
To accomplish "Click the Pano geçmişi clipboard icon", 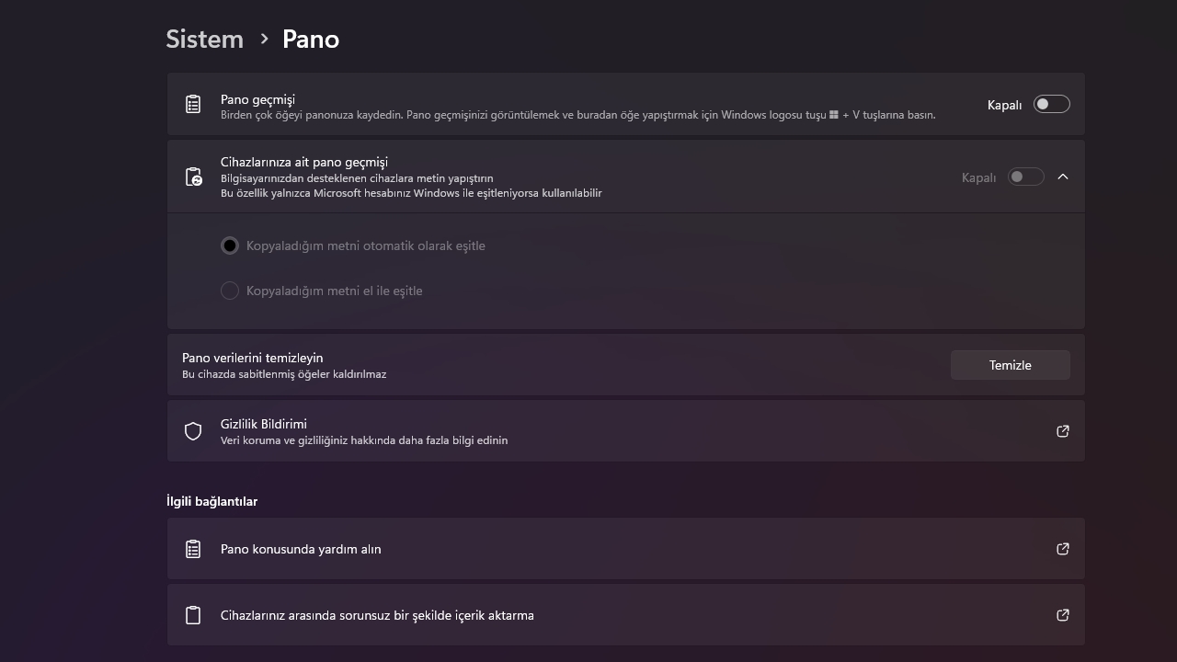I will click(x=193, y=105).
